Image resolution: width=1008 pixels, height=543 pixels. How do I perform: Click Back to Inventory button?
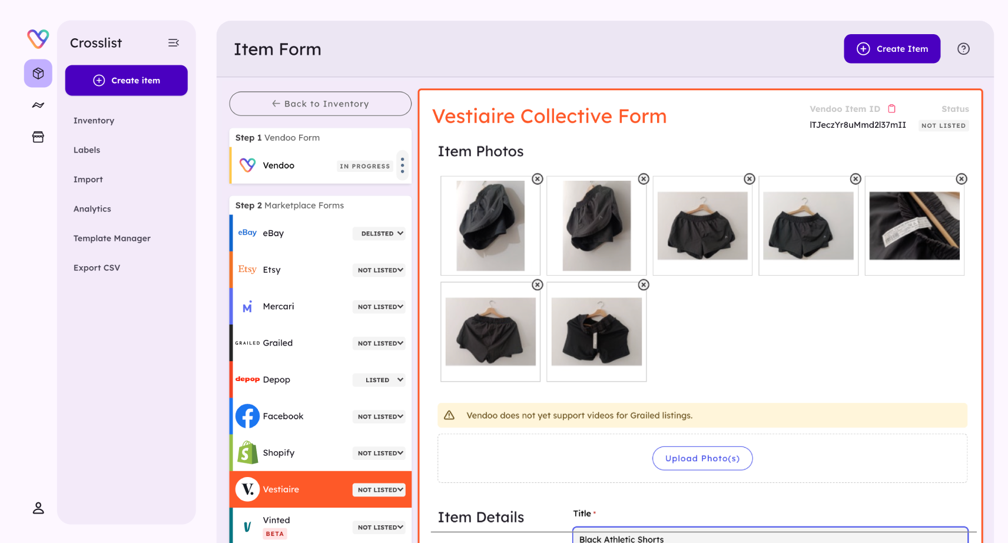[x=320, y=104]
